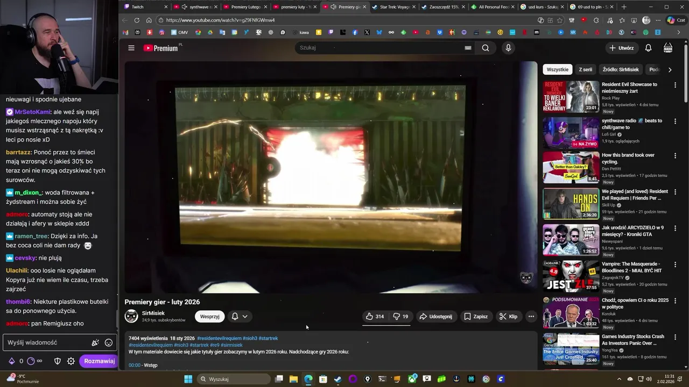Open Steam from the taskbar

[338, 379]
